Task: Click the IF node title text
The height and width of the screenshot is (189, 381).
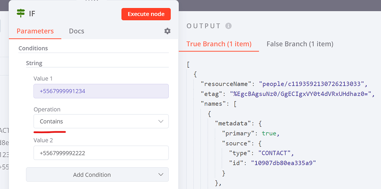Action: 32,14
